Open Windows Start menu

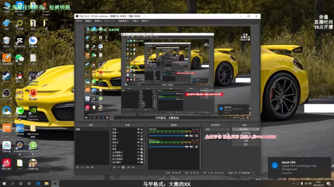point(4,183)
